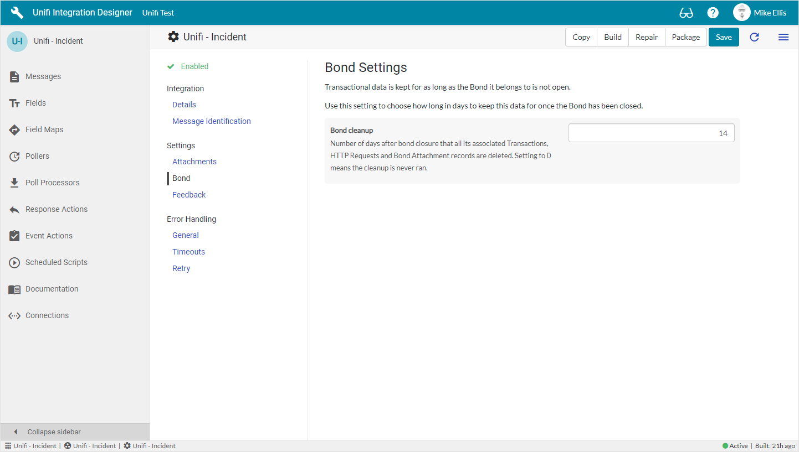
Task: Click the Save button
Action: coord(724,37)
